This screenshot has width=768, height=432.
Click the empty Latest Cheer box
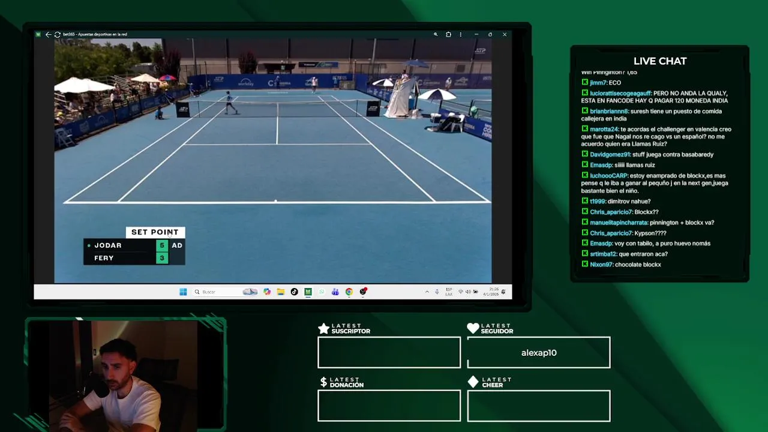539,406
